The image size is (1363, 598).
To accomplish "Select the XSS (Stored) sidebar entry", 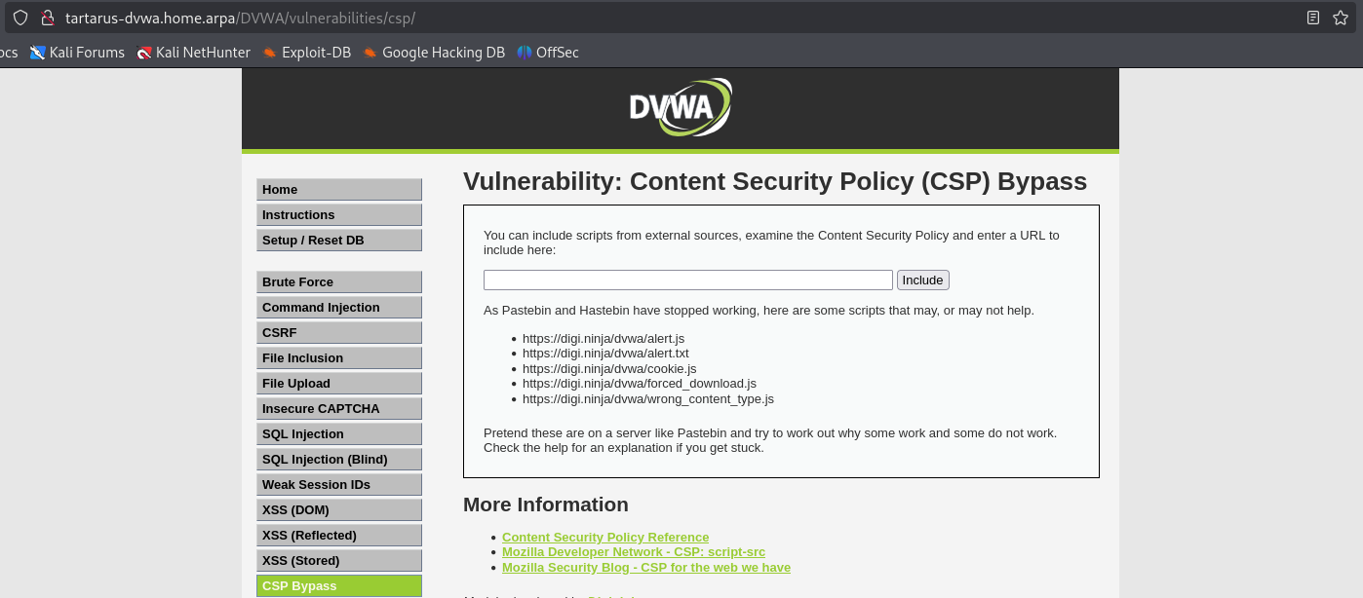I will [338, 560].
